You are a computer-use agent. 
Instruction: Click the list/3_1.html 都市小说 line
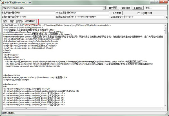pyautogui.click(x=34, y=98)
